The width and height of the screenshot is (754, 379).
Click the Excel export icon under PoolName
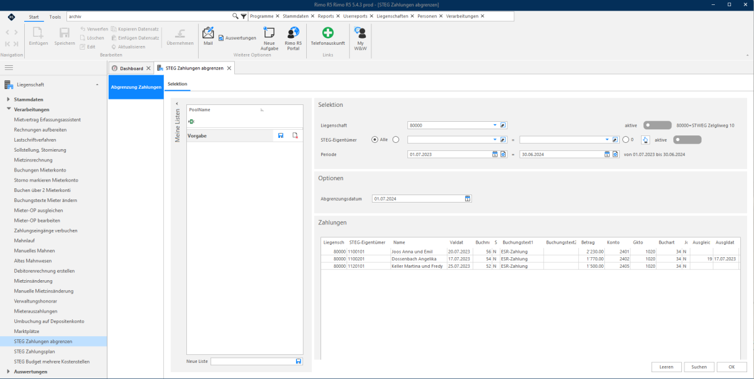192,121
